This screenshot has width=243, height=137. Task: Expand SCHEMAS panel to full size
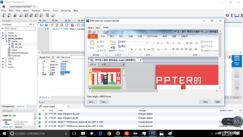[x=33, y=25]
